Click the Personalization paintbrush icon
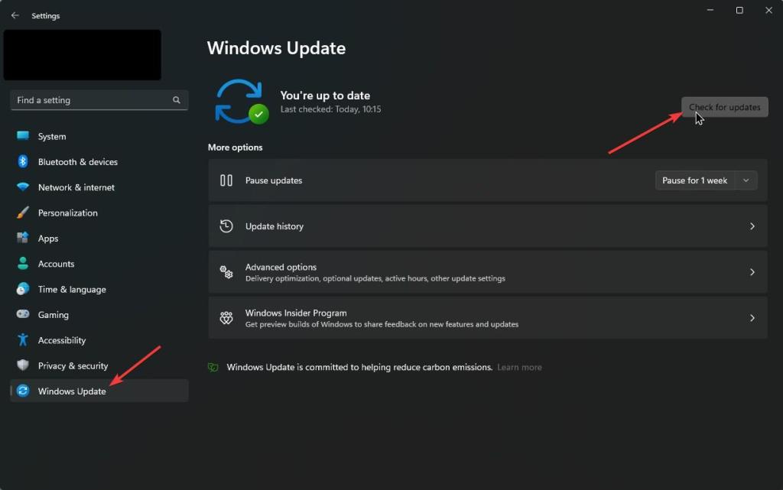 [x=23, y=212]
